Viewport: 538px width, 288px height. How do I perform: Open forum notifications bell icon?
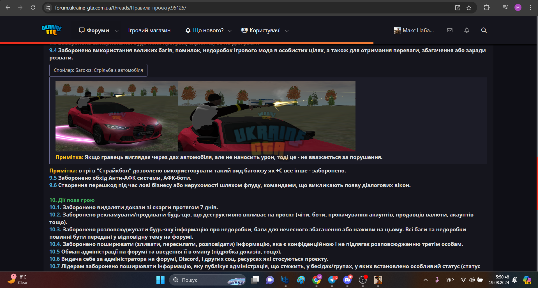pyautogui.click(x=467, y=30)
